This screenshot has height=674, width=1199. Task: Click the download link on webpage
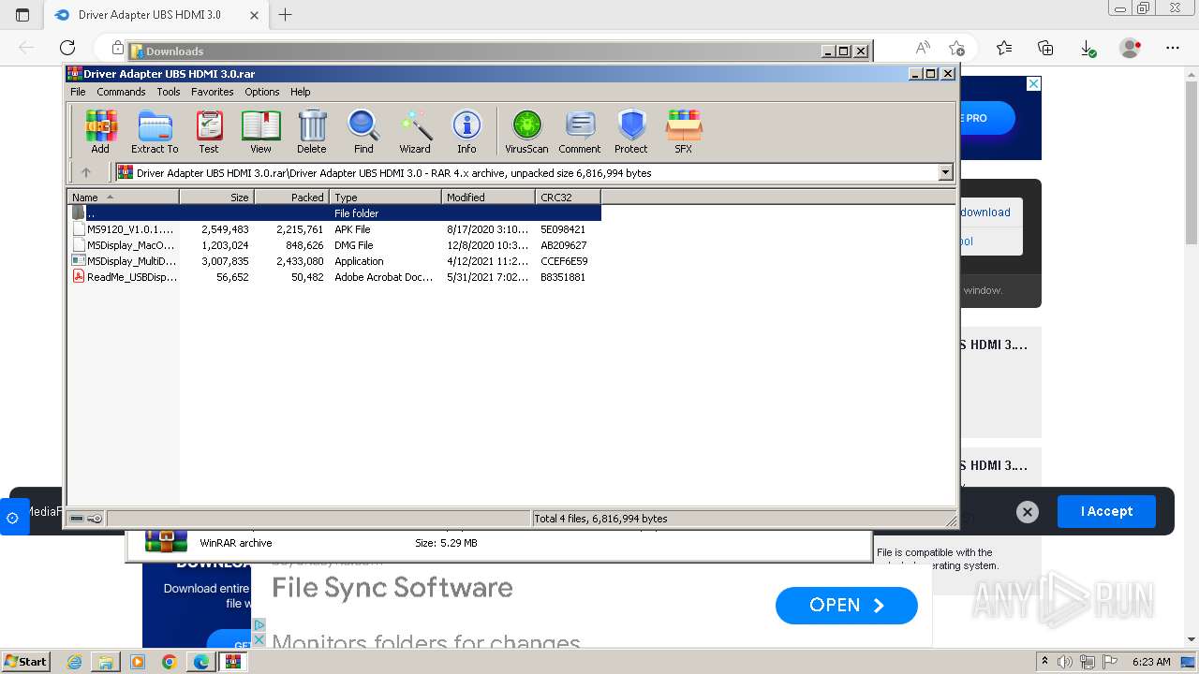coord(985,212)
